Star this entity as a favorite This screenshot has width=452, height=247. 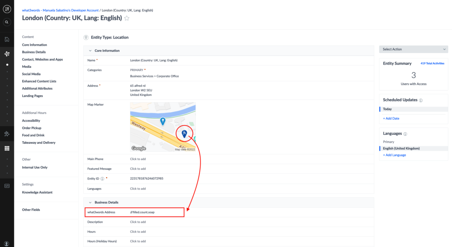[127, 18]
